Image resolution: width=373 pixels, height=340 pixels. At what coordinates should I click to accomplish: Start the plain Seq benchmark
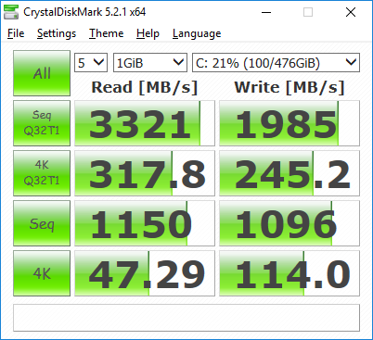[42, 223]
